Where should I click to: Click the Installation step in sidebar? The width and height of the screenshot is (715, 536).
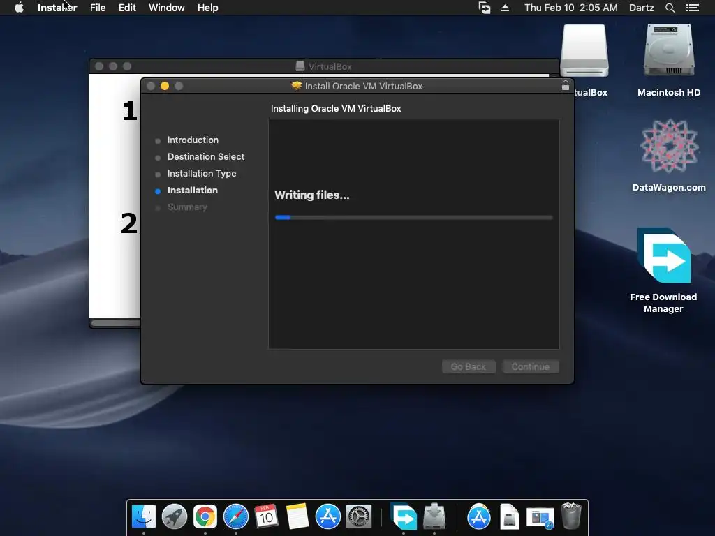click(x=193, y=191)
